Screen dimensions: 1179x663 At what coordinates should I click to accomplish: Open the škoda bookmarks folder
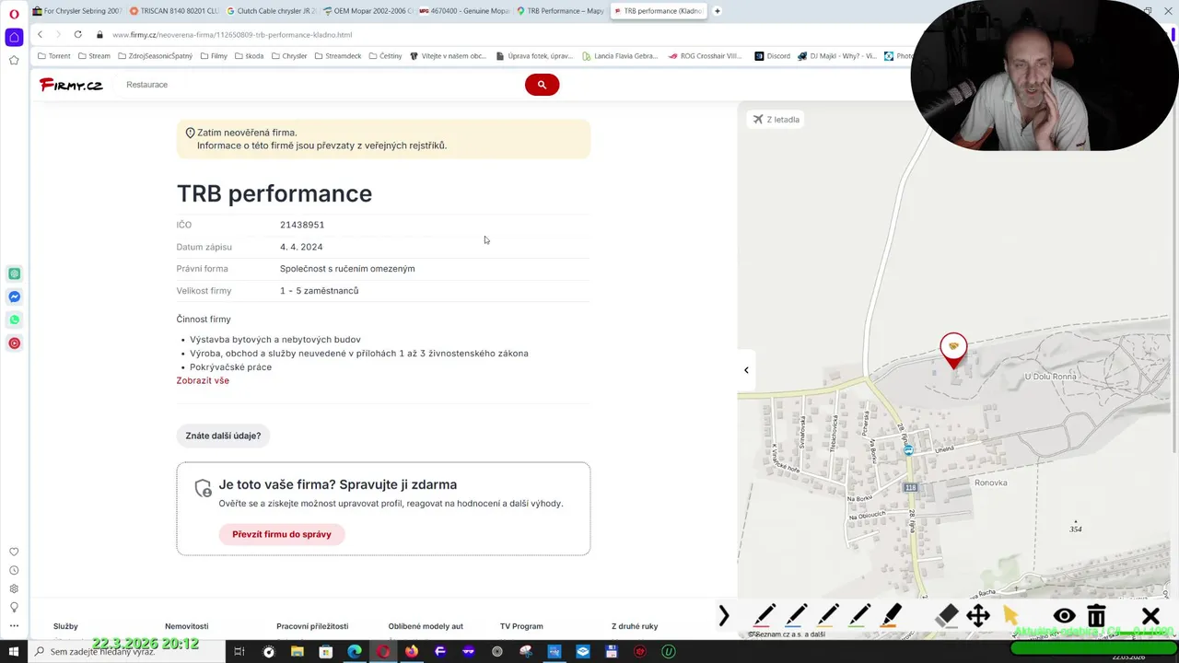tap(249, 56)
